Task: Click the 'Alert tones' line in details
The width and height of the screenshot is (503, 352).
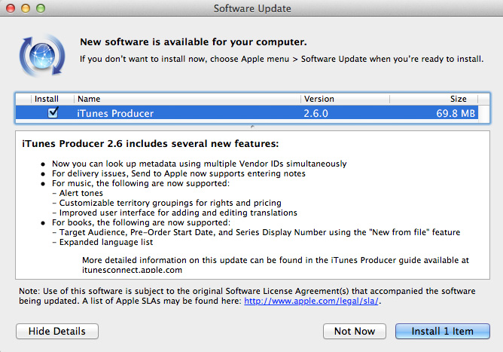Action: point(81,193)
